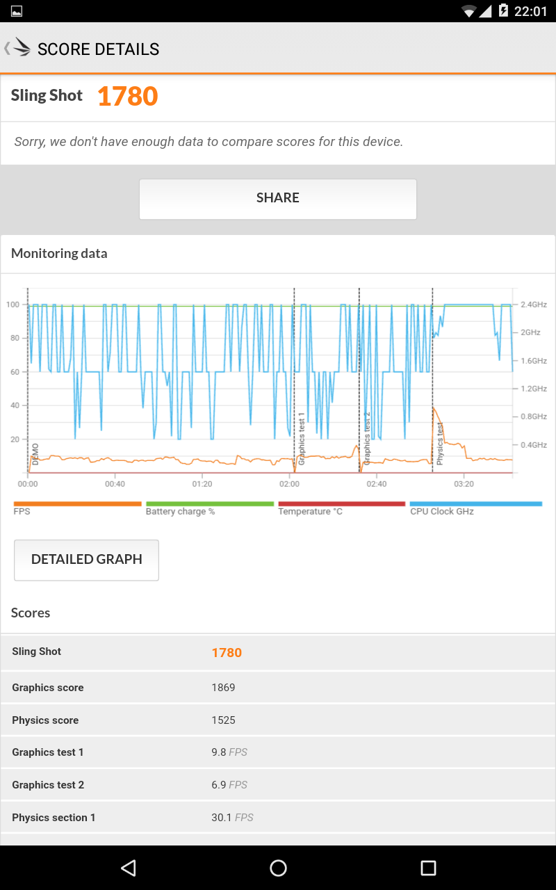Tap the Android Home navigation button
The image size is (556, 890).
pyautogui.click(x=278, y=867)
